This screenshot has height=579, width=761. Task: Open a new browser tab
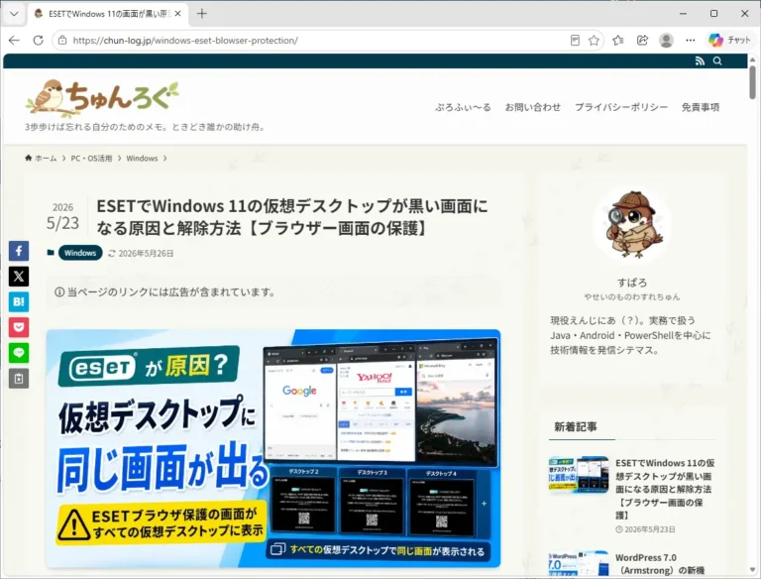202,14
